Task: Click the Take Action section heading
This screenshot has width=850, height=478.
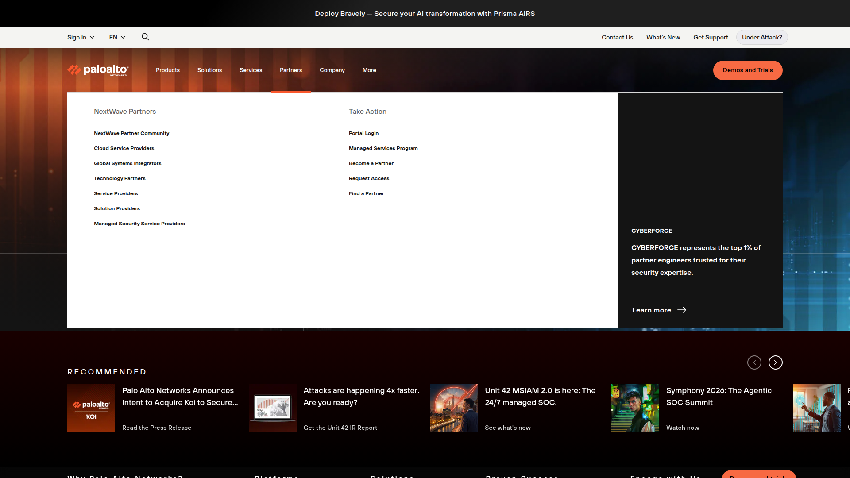Action: click(x=367, y=112)
